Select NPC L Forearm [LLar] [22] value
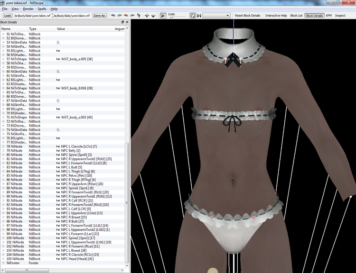 (80, 234)
